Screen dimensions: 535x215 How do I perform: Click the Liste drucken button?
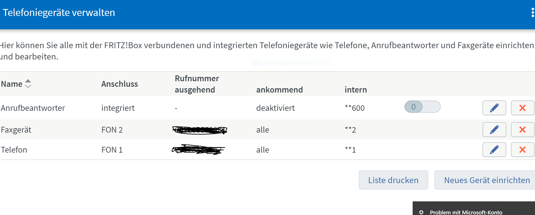(393, 180)
